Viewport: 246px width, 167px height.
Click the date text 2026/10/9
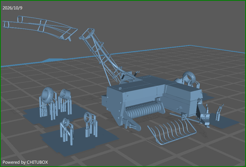coord(13,8)
